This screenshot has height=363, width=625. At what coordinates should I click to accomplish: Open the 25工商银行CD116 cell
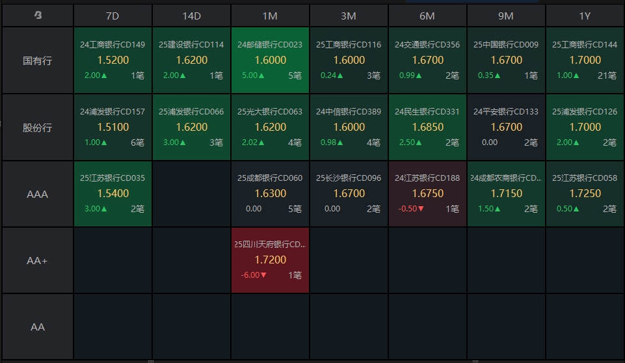[349, 60]
